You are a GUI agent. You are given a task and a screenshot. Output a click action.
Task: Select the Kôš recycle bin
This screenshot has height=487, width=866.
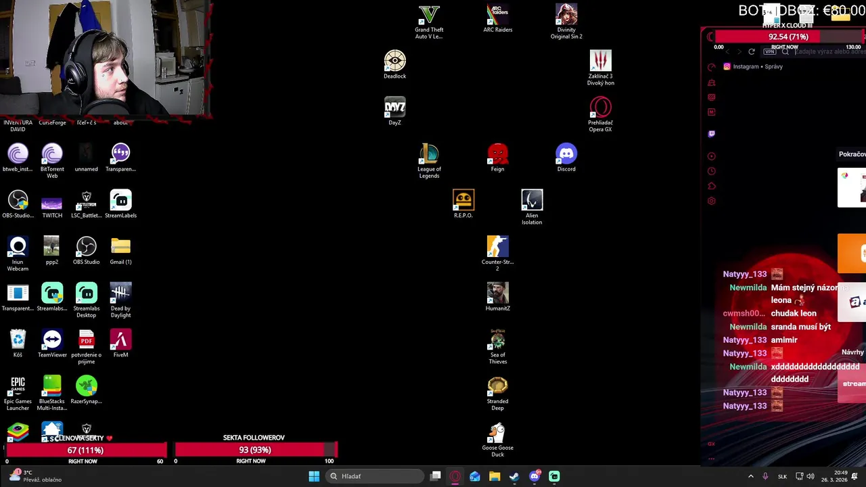pos(18,343)
